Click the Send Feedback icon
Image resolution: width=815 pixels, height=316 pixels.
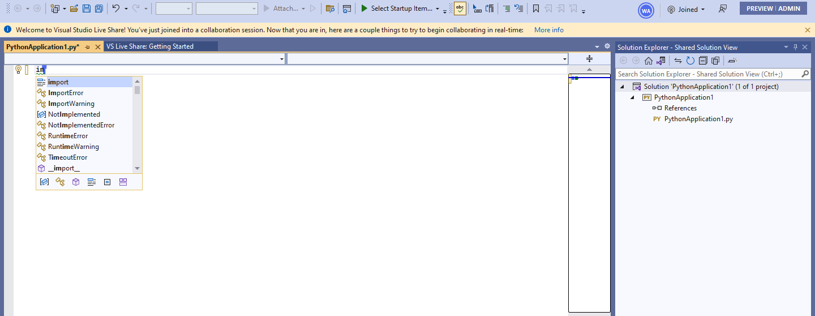(x=723, y=9)
